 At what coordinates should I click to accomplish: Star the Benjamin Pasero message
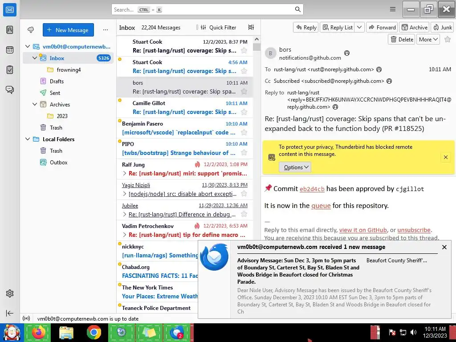244,133
